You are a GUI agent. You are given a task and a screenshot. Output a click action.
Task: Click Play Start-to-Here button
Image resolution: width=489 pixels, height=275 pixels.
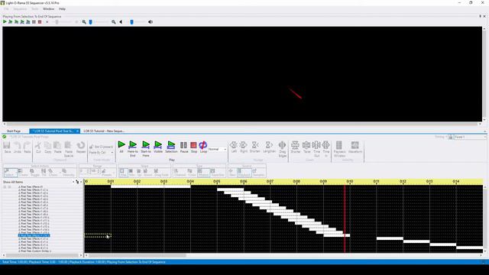point(146,148)
